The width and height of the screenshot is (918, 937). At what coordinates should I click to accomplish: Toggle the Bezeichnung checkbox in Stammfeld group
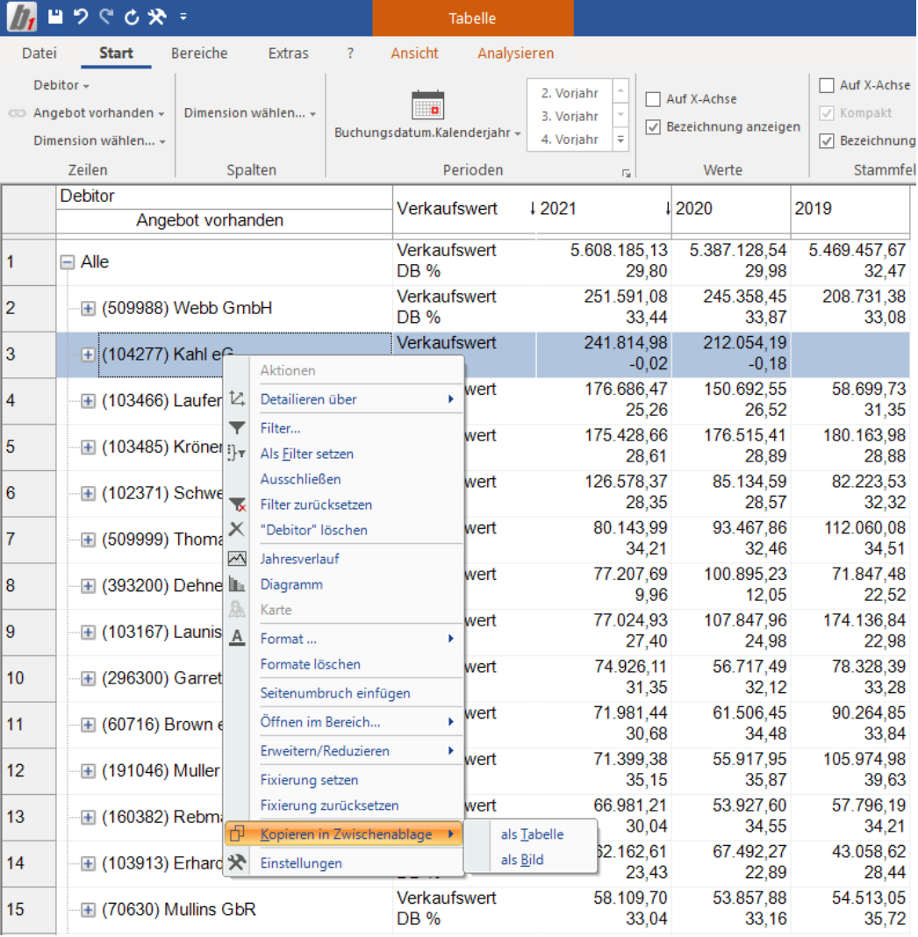pyautogui.click(x=827, y=140)
